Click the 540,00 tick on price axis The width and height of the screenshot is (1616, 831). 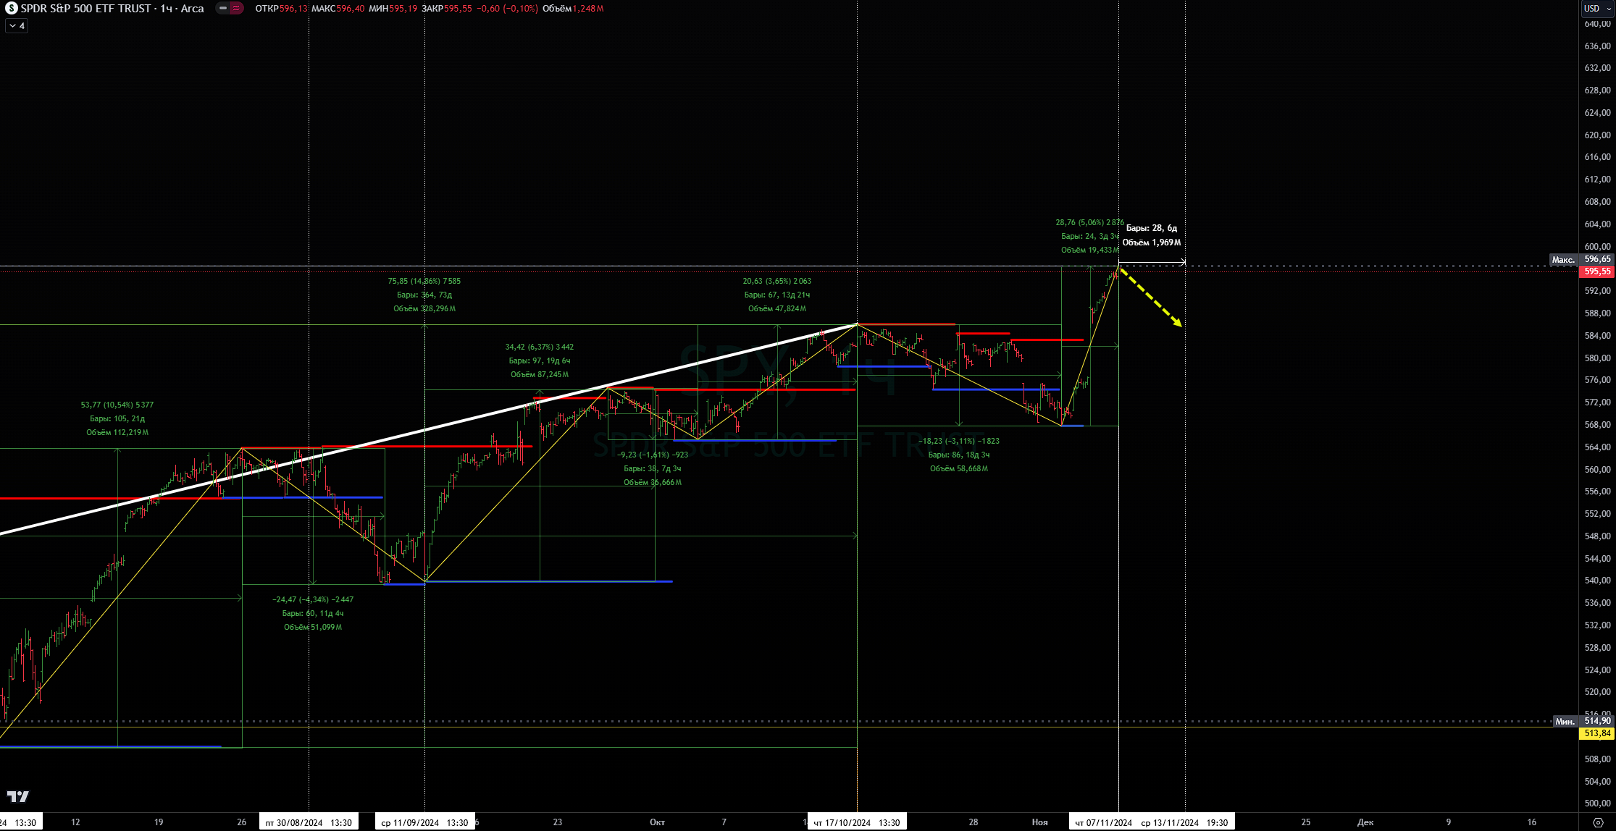click(1597, 581)
